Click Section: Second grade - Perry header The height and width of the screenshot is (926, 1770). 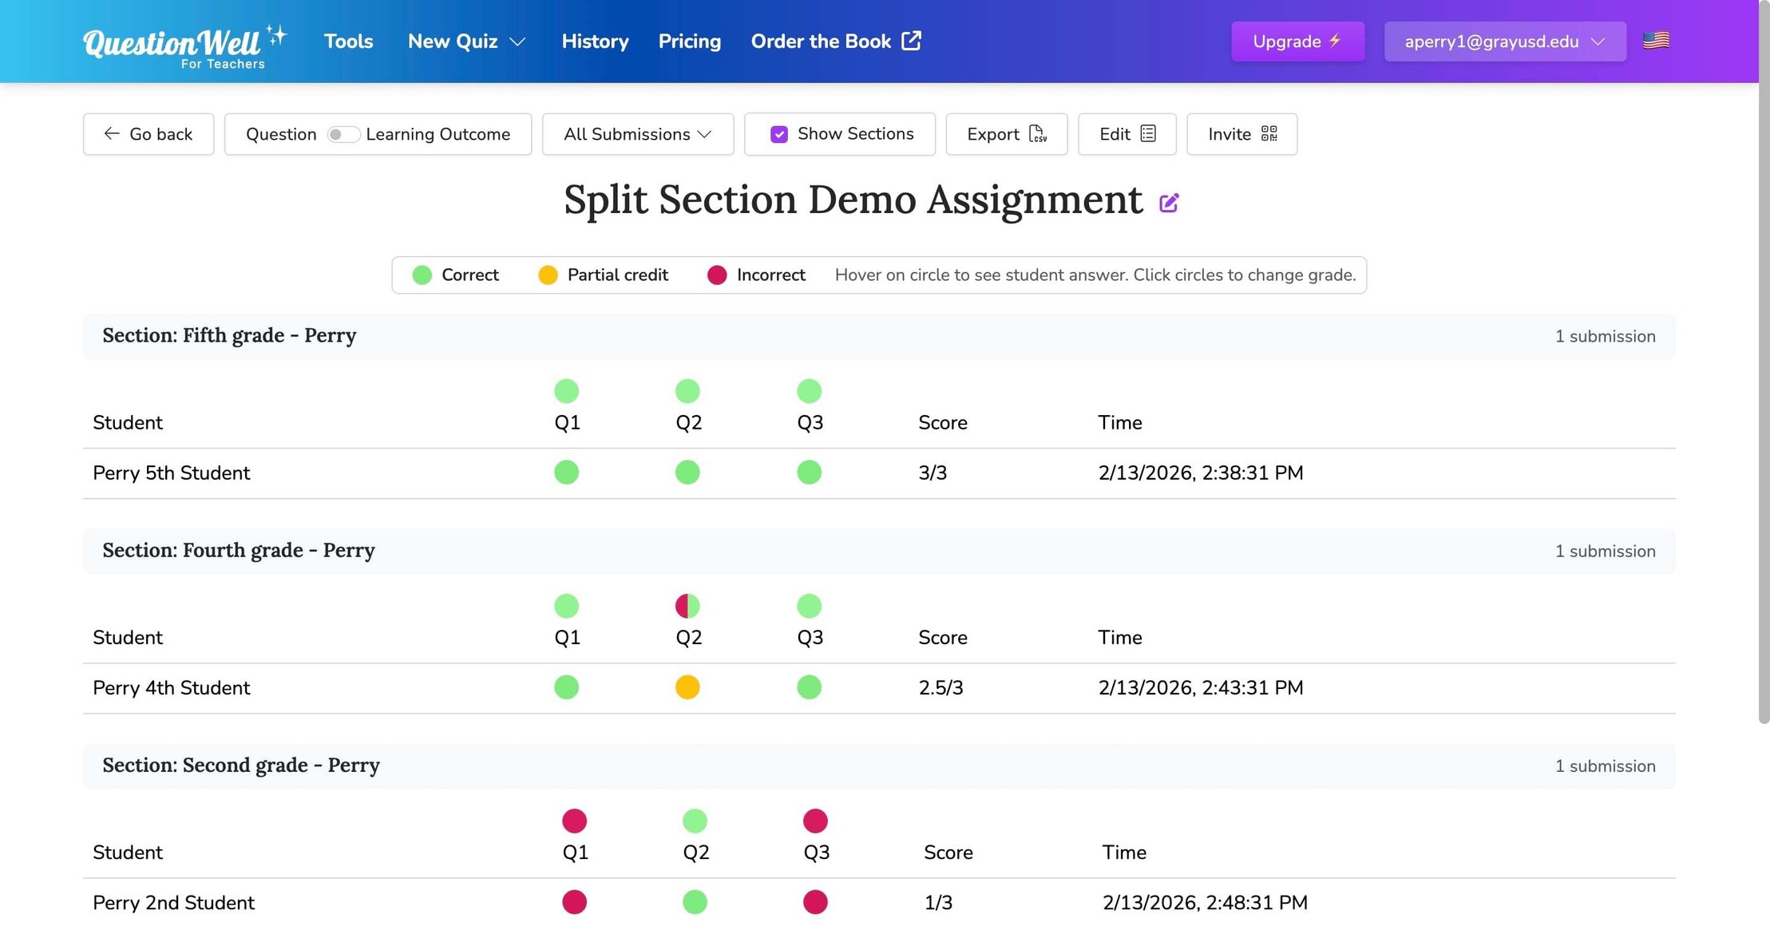click(x=879, y=766)
